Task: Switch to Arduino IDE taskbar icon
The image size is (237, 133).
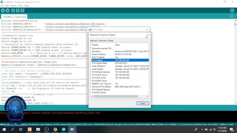Action: pos(64,129)
